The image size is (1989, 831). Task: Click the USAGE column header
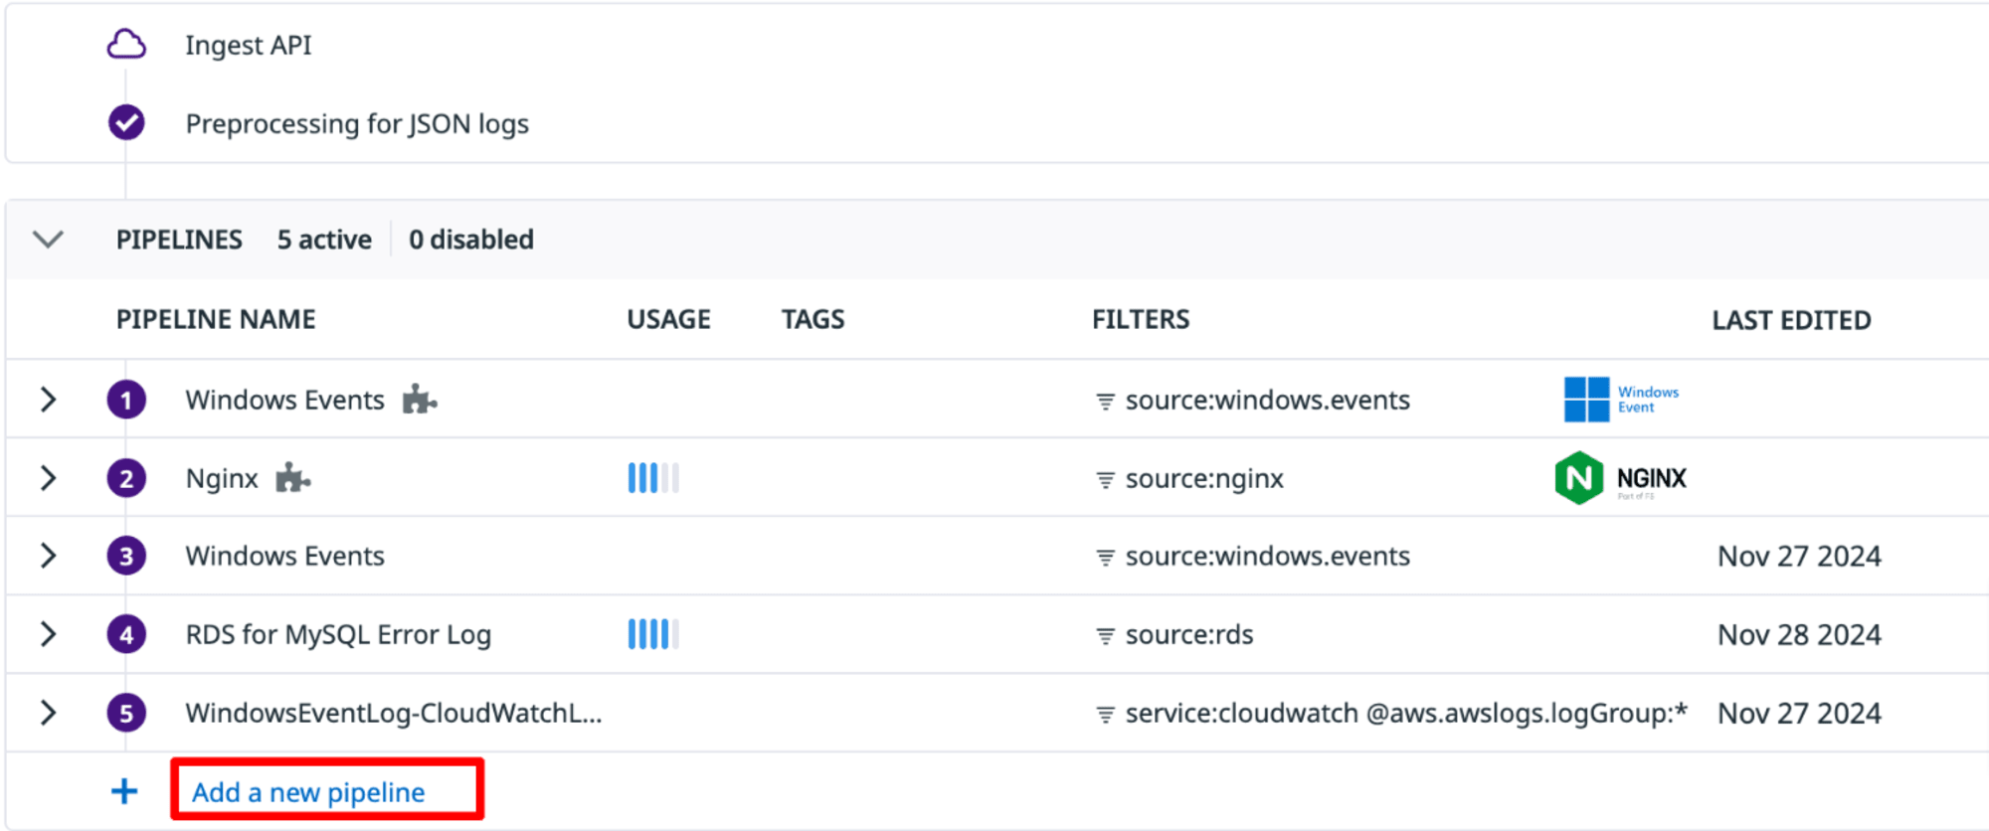(x=668, y=319)
